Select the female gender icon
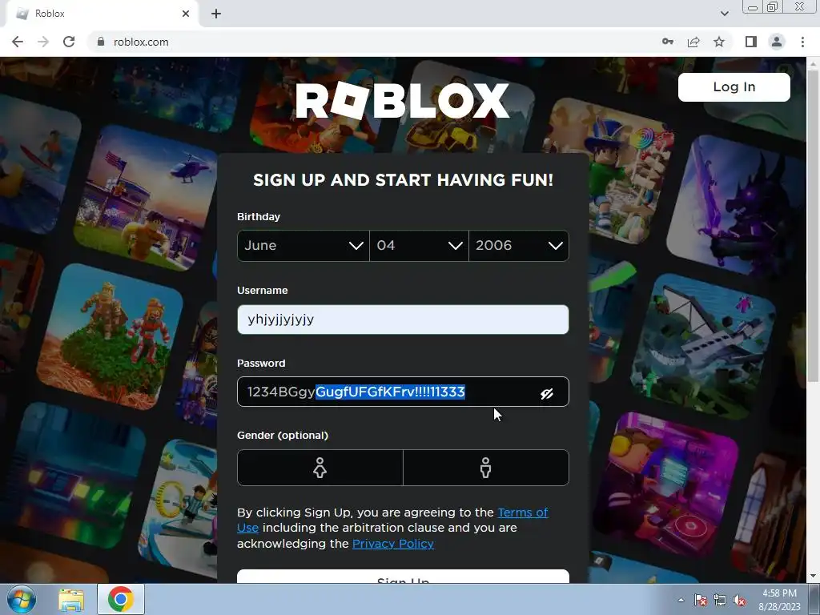Screen dimensions: 820x615 tap(320, 468)
